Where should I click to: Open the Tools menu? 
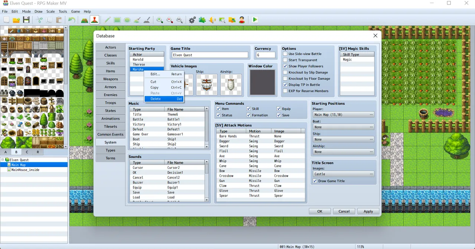[63, 12]
